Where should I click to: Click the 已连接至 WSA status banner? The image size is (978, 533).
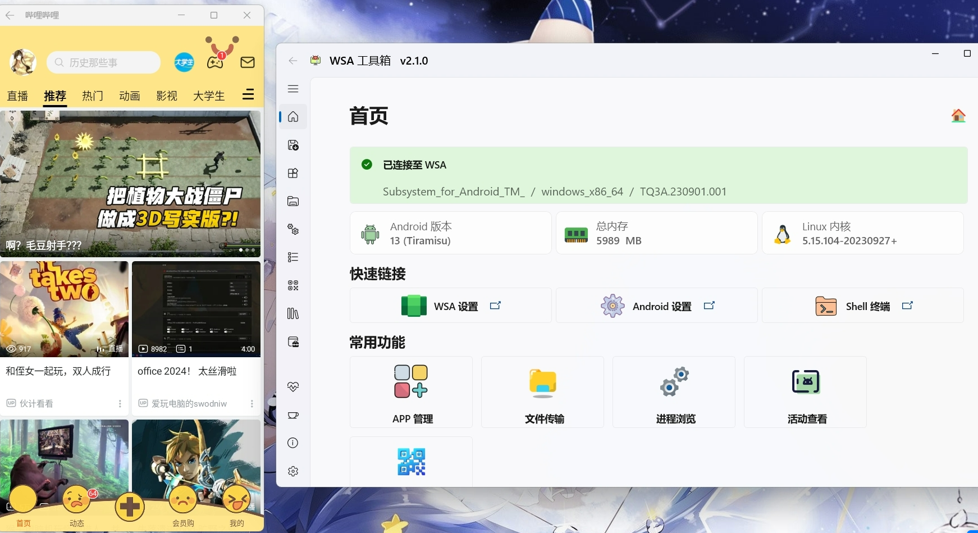(659, 175)
